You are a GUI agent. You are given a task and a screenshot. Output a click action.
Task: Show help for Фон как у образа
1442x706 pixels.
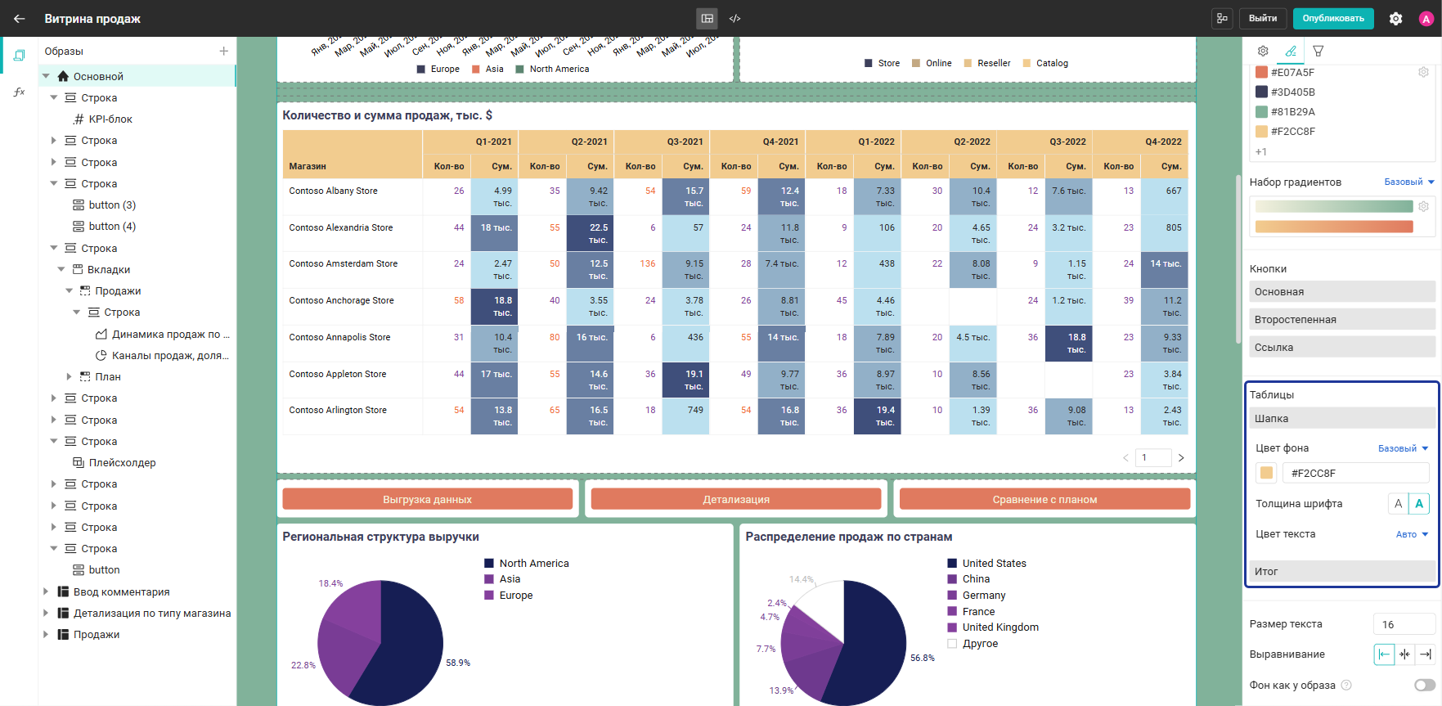[x=1346, y=686]
